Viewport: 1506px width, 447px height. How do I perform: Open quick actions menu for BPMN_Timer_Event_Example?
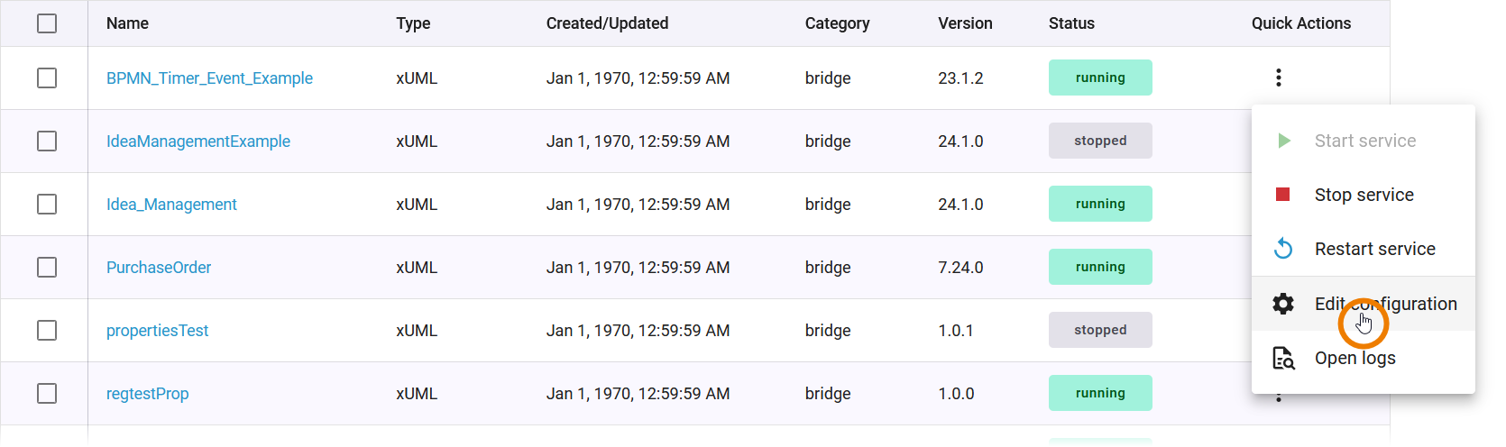tap(1278, 78)
